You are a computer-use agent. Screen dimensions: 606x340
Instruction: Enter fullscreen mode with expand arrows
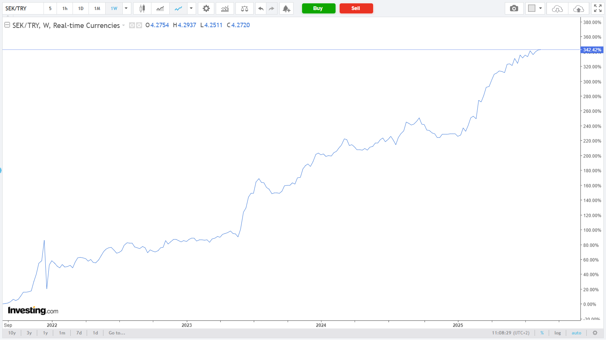pos(597,9)
